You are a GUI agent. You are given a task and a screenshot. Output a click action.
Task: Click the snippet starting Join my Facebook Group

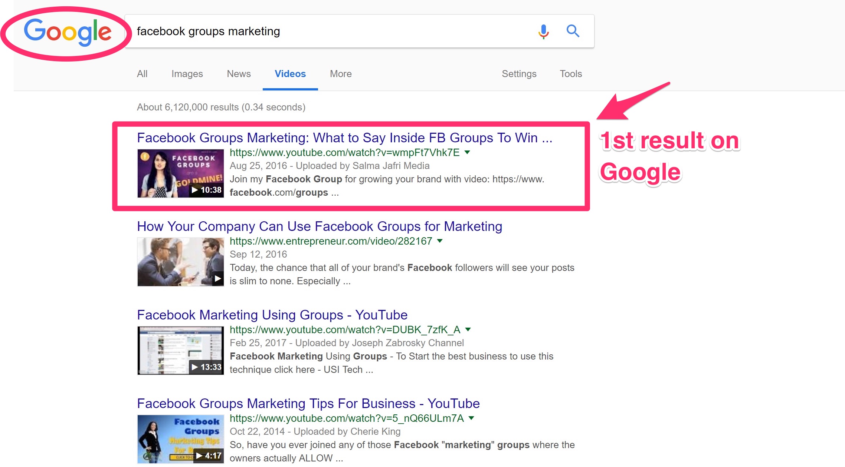[387, 186]
